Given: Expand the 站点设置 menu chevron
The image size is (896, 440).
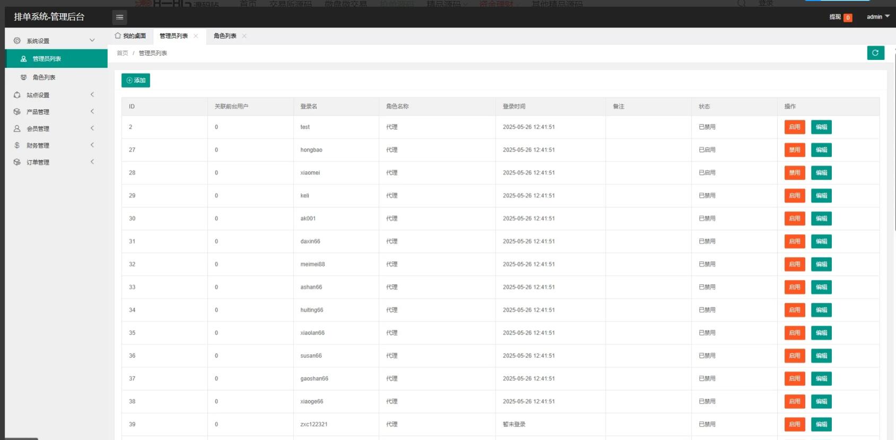Looking at the screenshot, I should click(92, 95).
